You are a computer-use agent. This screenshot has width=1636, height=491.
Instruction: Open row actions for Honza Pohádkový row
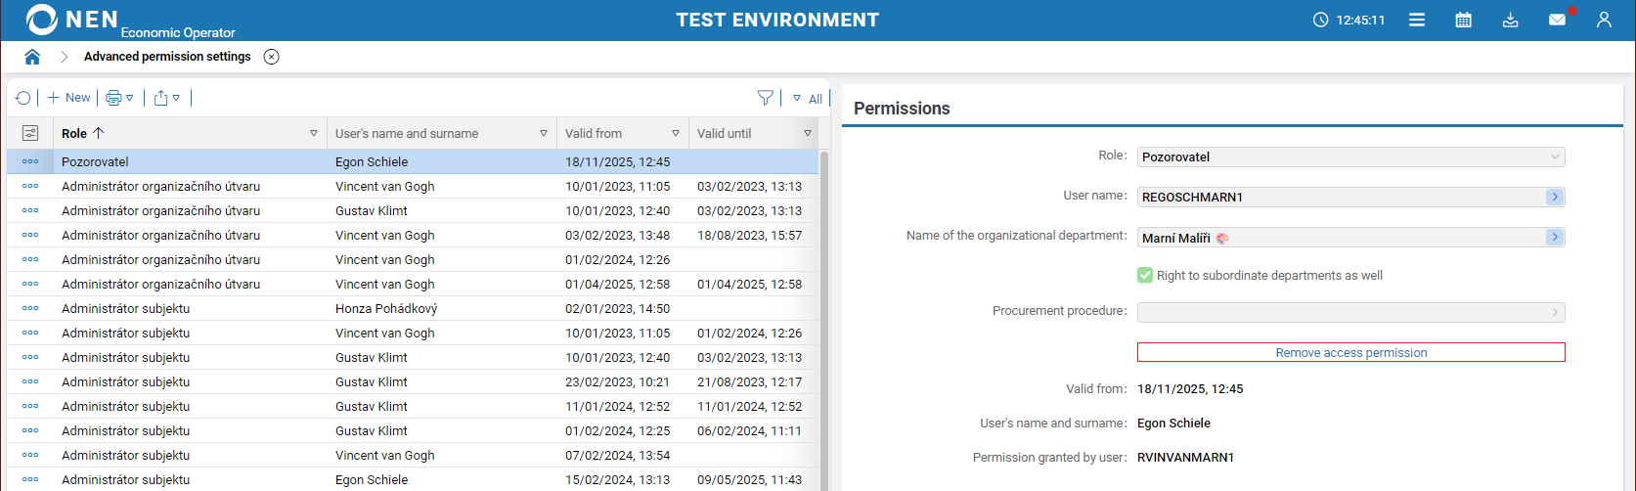tap(30, 308)
